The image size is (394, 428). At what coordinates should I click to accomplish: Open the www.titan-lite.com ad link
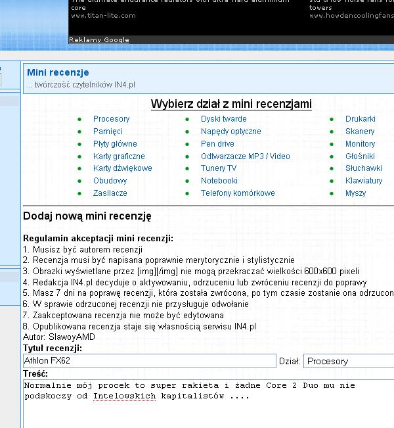(x=103, y=16)
